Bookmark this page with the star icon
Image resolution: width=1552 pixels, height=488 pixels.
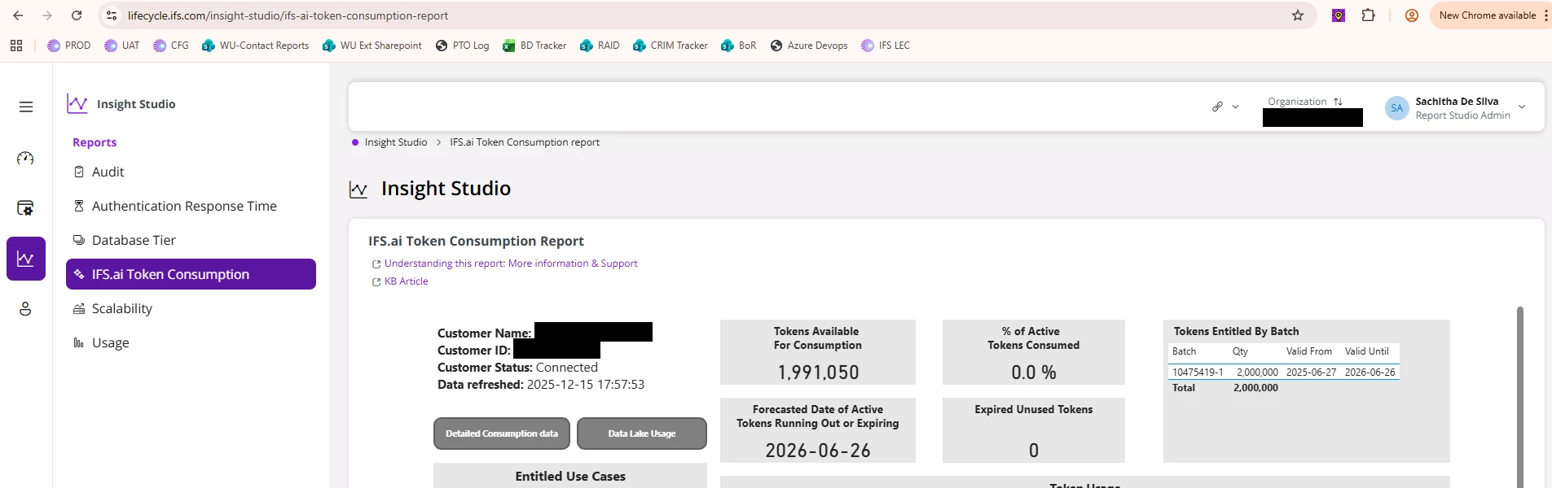pos(1298,15)
